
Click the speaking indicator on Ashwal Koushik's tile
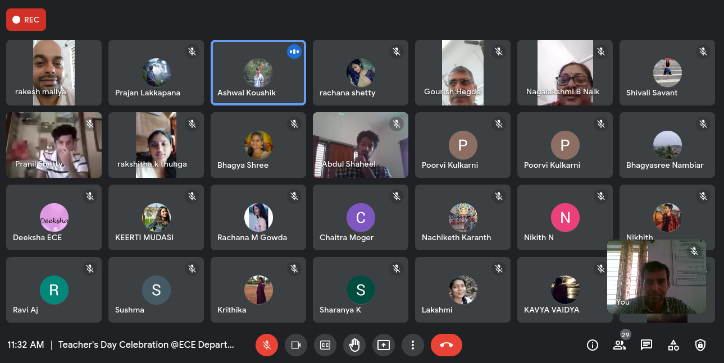(x=294, y=52)
